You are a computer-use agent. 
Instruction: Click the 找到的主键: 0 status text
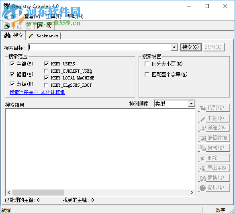tap(78, 200)
